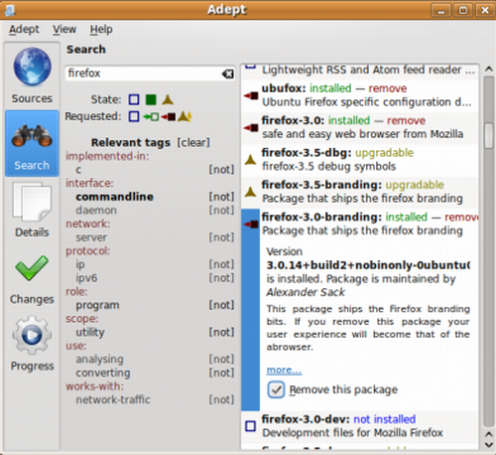
Task: Filter State by upgradable yellow triangle
Action: click(168, 99)
